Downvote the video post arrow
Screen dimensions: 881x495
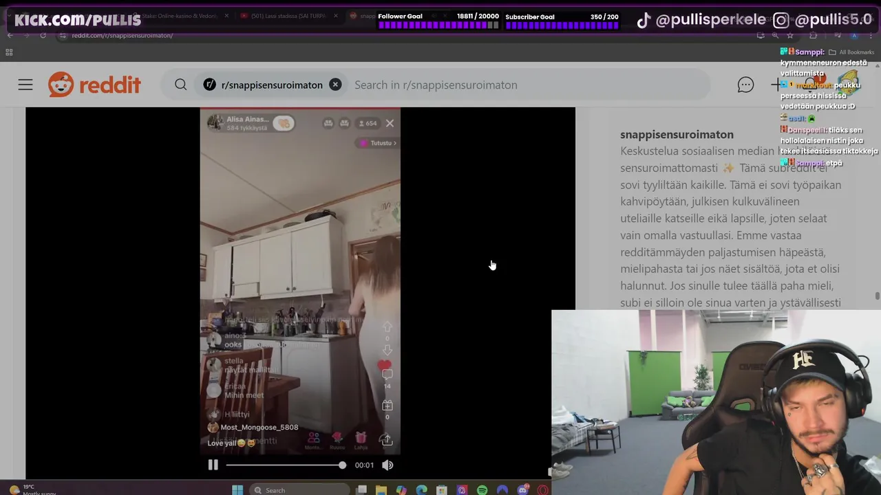coord(387,350)
